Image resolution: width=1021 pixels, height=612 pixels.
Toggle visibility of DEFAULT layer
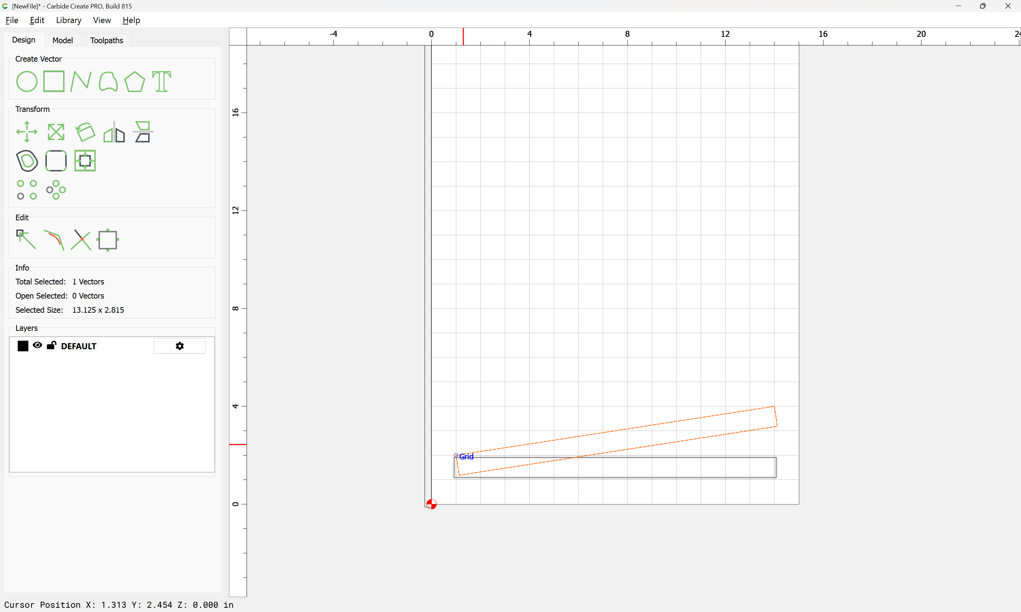click(37, 346)
